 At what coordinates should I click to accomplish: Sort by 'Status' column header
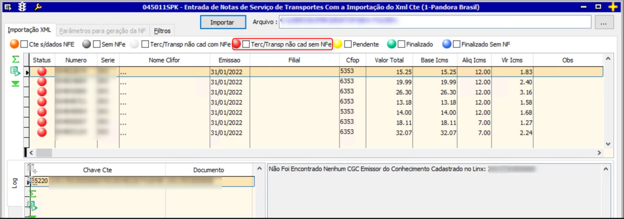[42, 60]
